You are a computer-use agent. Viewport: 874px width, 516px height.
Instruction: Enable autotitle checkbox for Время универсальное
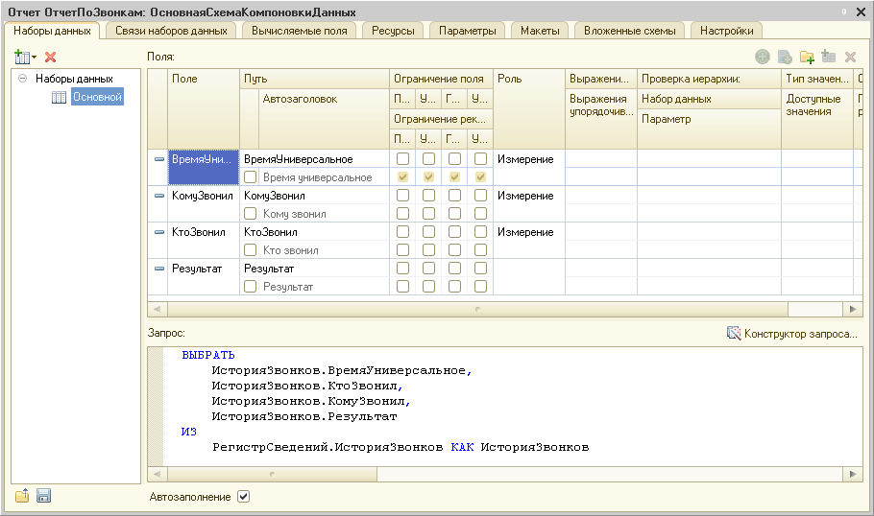(251, 177)
